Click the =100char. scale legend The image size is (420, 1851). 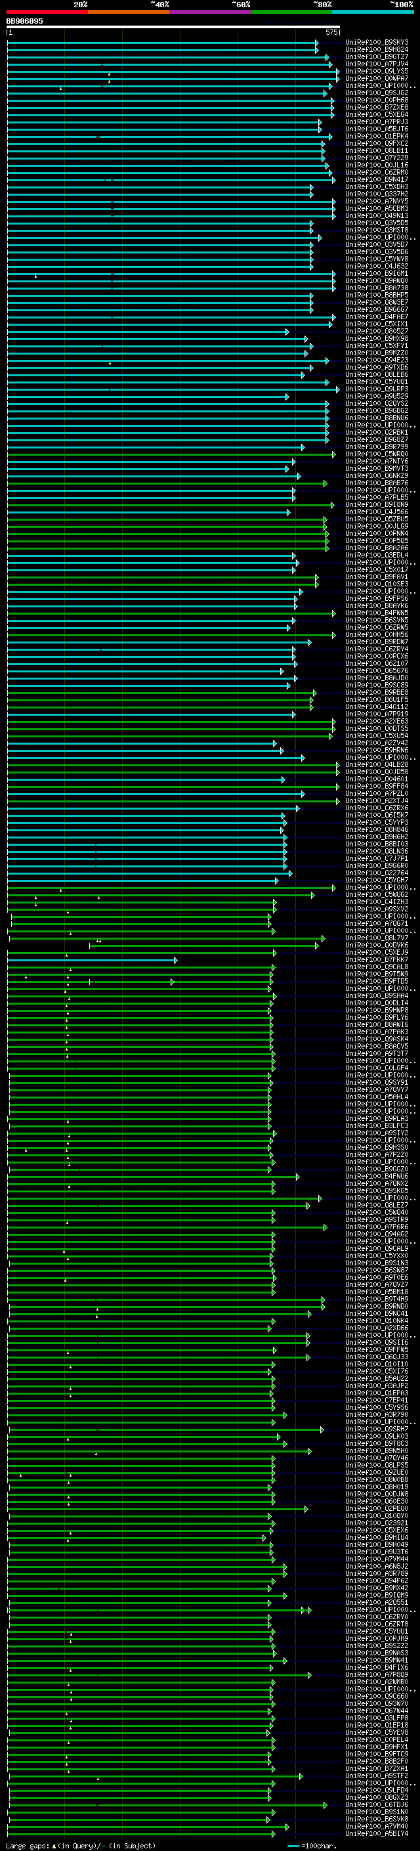point(312,1846)
